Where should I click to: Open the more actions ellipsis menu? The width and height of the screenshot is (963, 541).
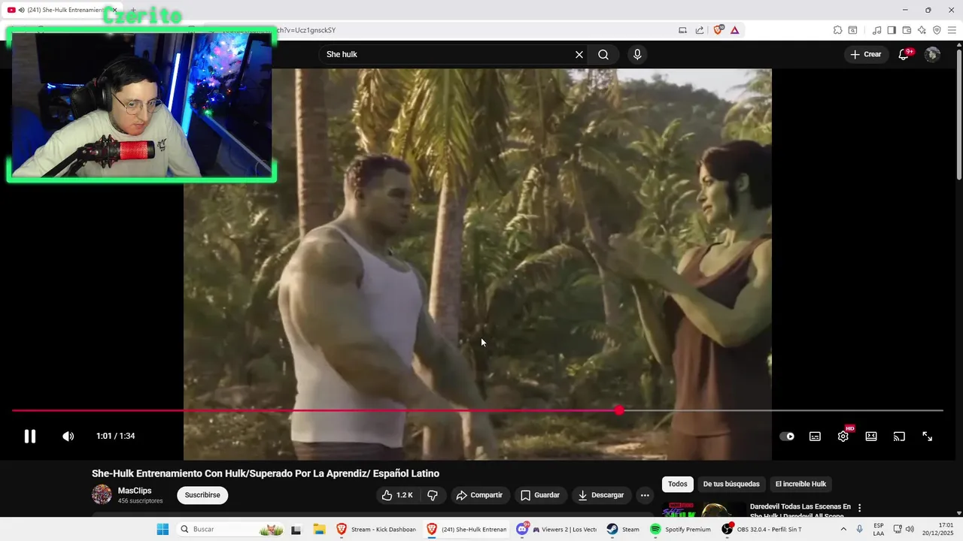[x=645, y=495]
